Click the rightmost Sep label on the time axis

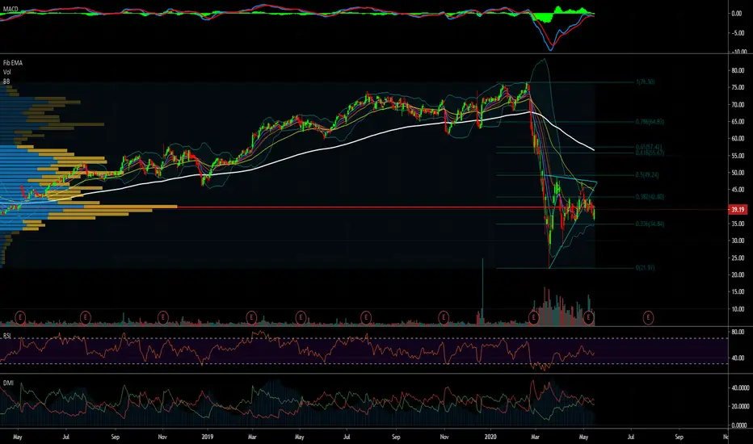(x=679, y=437)
